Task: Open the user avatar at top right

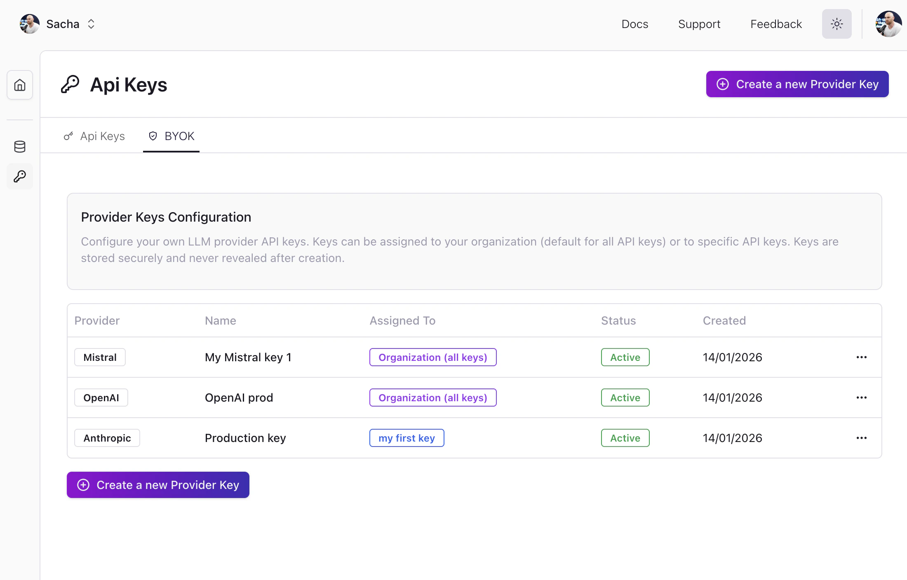Action: (888, 24)
